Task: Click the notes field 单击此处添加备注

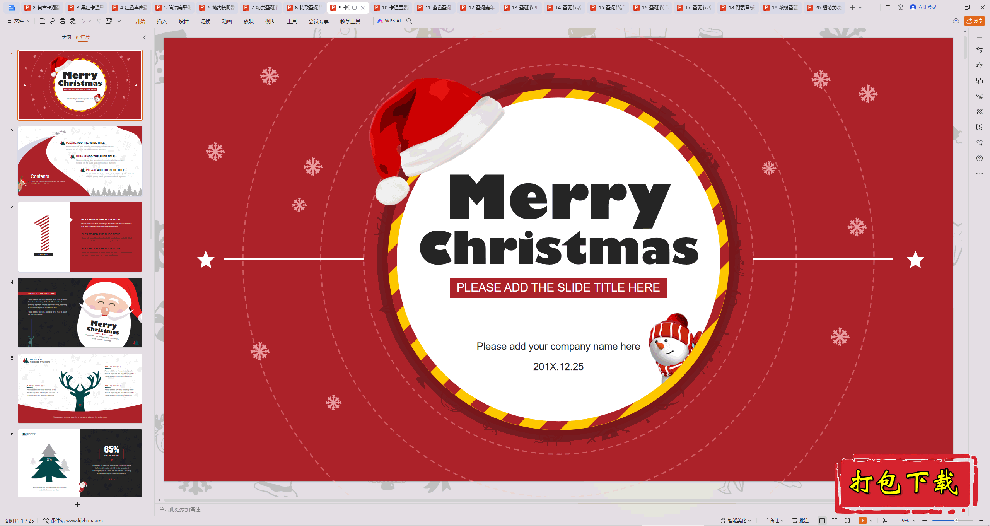Action: coord(180,509)
